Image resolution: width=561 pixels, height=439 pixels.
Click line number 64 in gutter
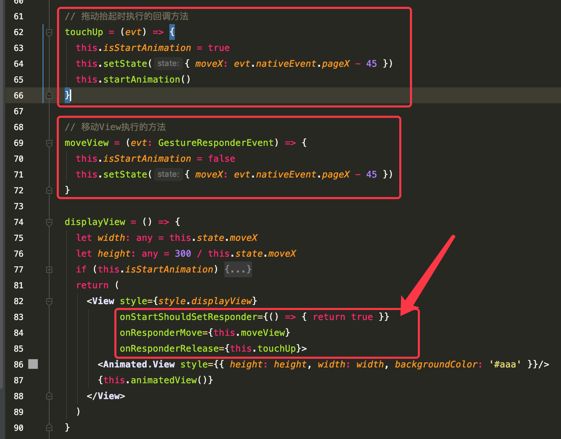19,64
